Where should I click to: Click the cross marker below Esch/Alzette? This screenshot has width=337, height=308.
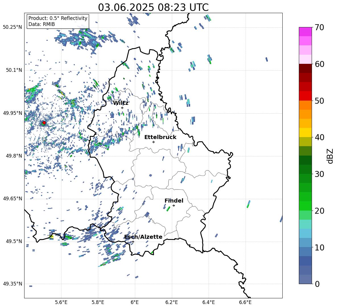pos(133,242)
